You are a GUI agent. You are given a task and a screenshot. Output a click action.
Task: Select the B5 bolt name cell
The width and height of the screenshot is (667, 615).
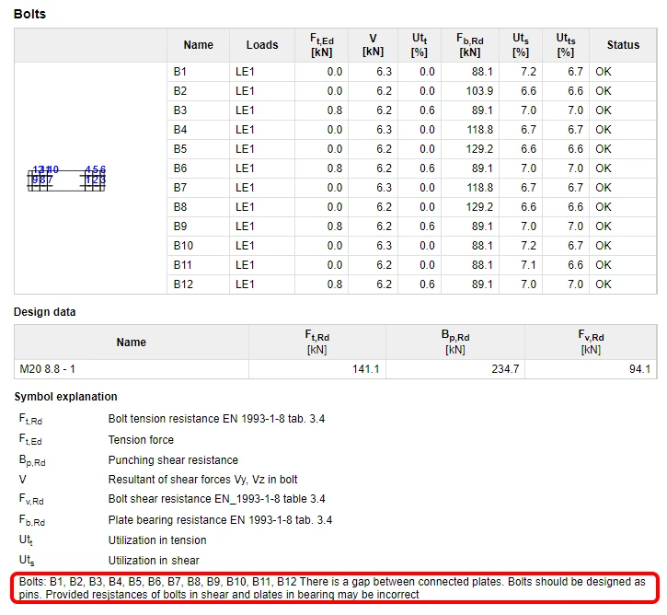198,149
